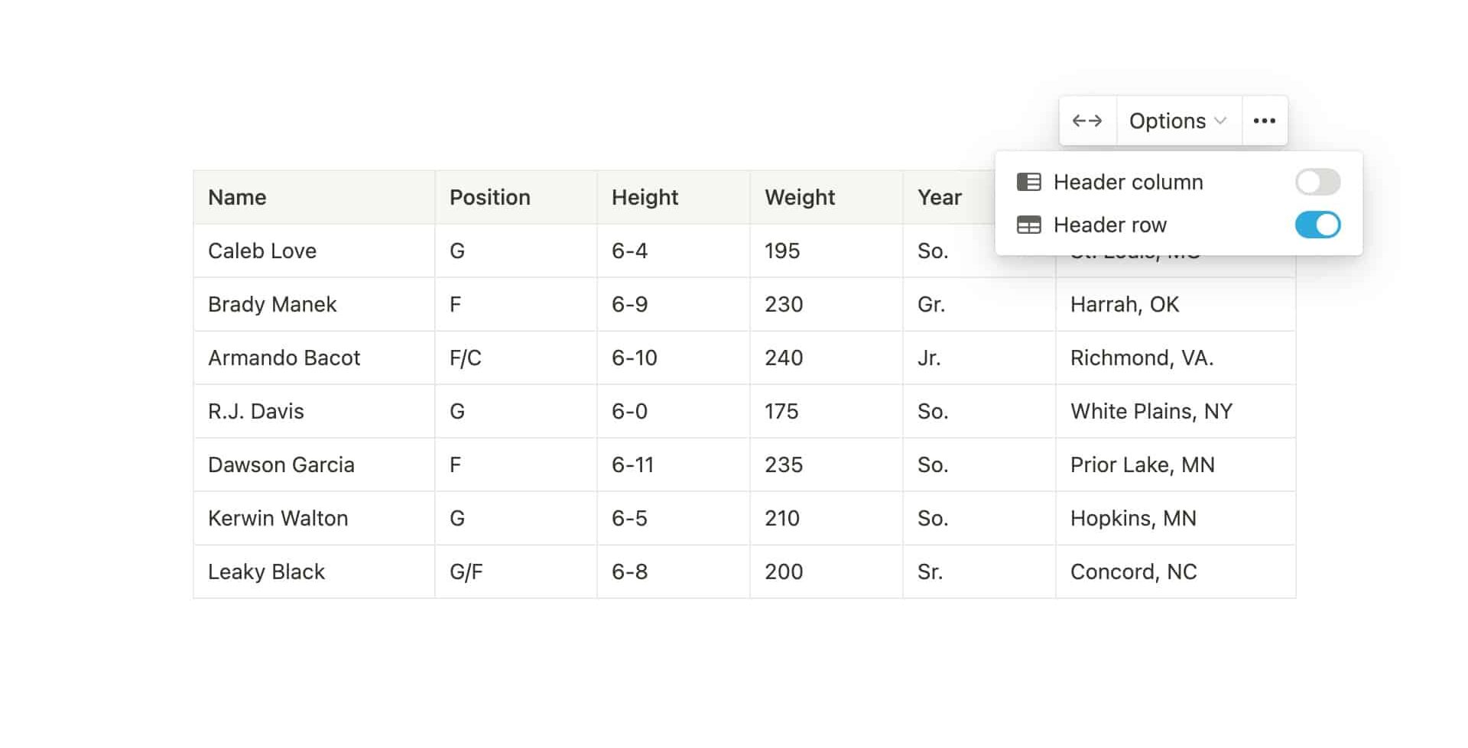Select the White Plains, NY cell
This screenshot has width=1468, height=748.
tap(1176, 411)
